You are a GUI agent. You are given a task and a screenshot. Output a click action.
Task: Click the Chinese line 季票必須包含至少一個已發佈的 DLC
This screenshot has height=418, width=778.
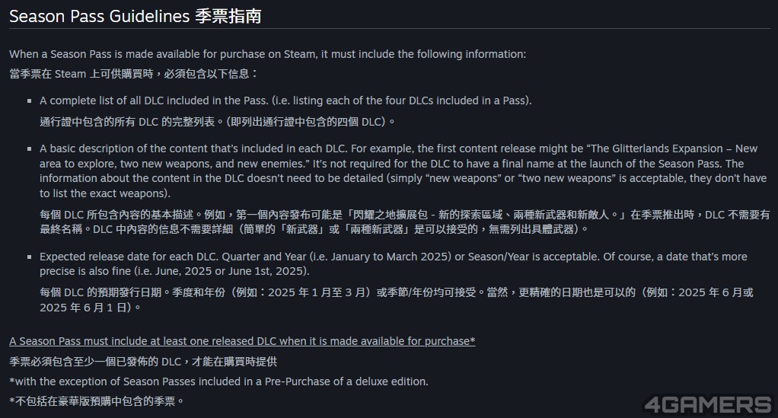coord(143,362)
